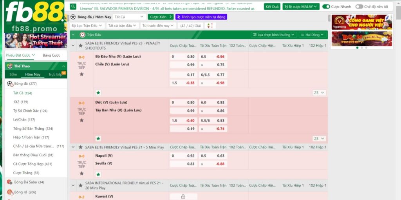Click the locked odds icon for Kuwait
This screenshot has width=401, height=200.
[x=183, y=196]
